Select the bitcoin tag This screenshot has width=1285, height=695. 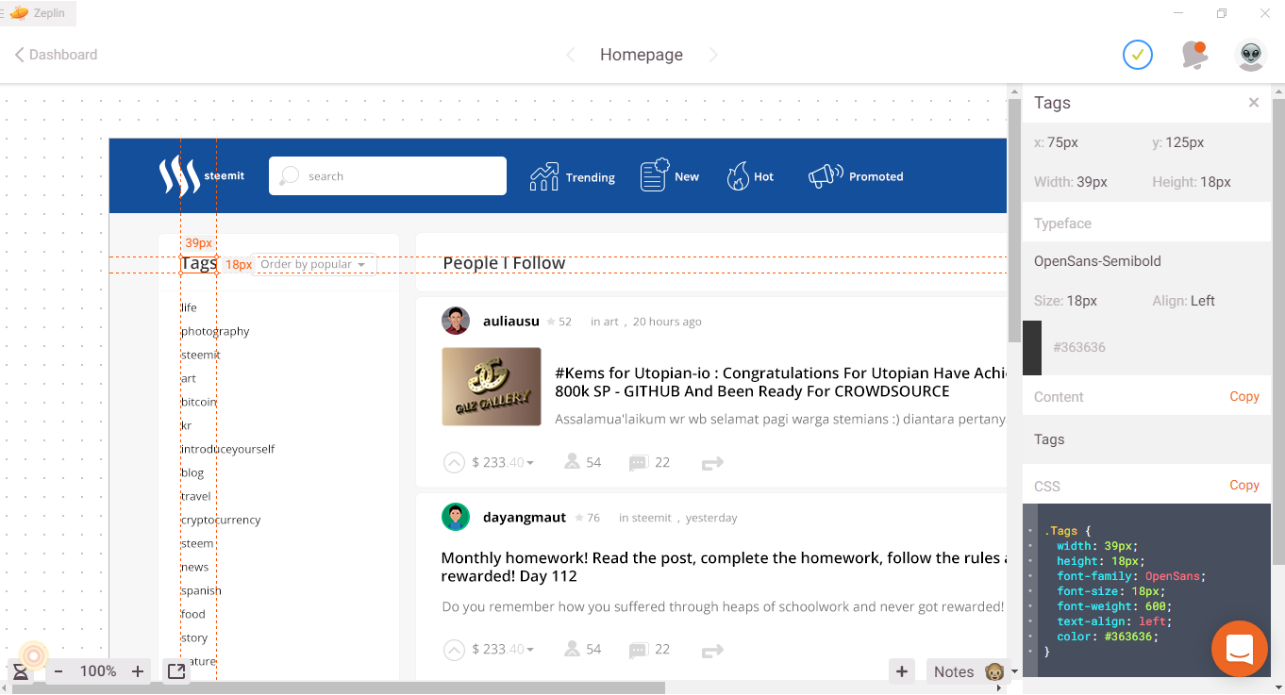(199, 402)
